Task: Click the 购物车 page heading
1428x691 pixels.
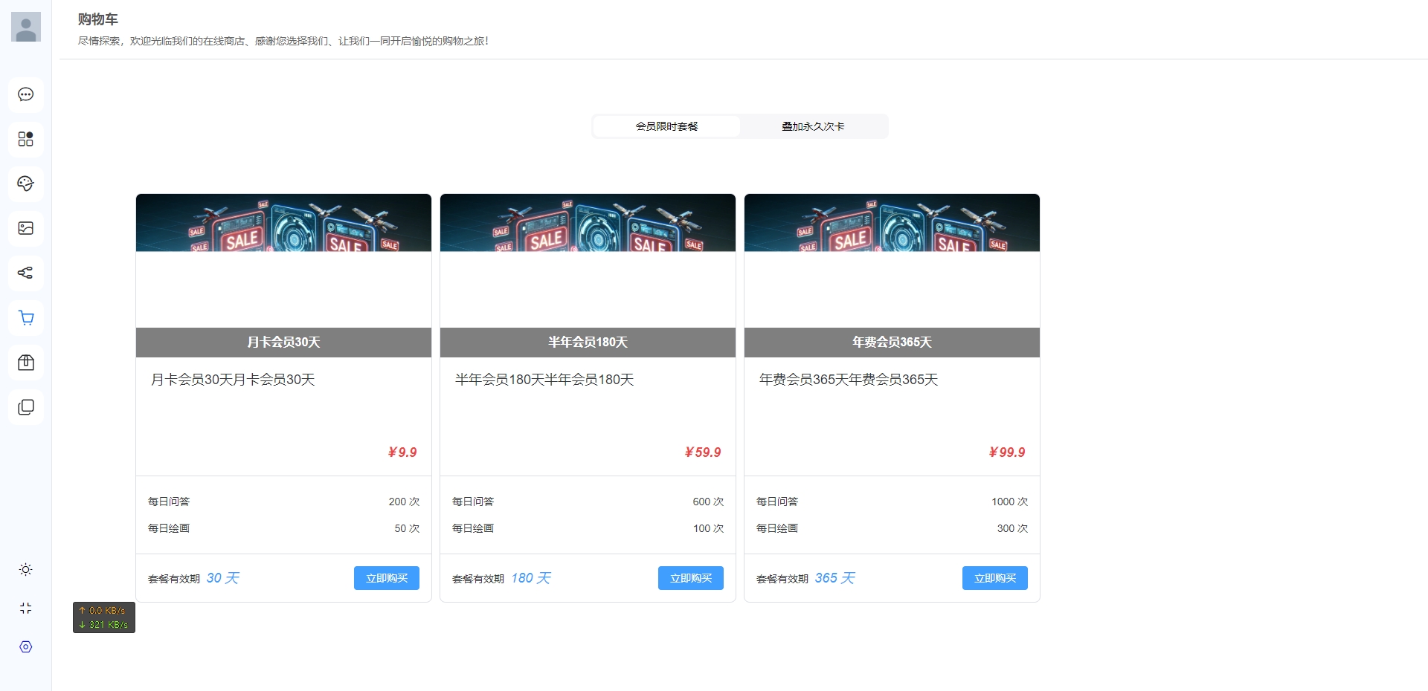Action: pyautogui.click(x=98, y=19)
